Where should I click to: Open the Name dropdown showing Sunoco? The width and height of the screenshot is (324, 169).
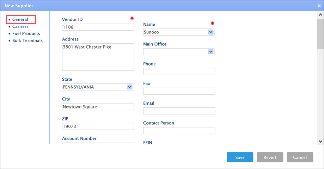210,32
